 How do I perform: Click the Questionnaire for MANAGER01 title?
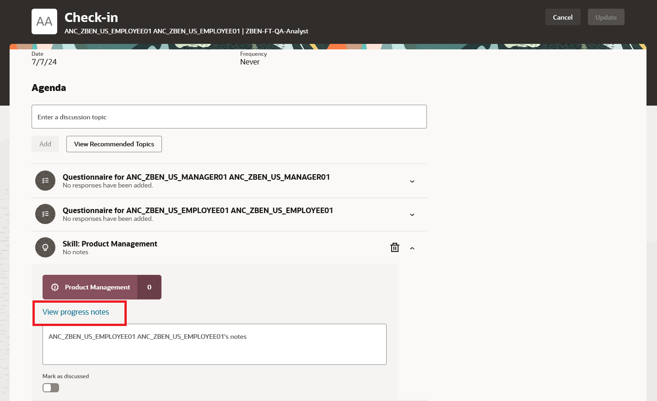(x=196, y=177)
